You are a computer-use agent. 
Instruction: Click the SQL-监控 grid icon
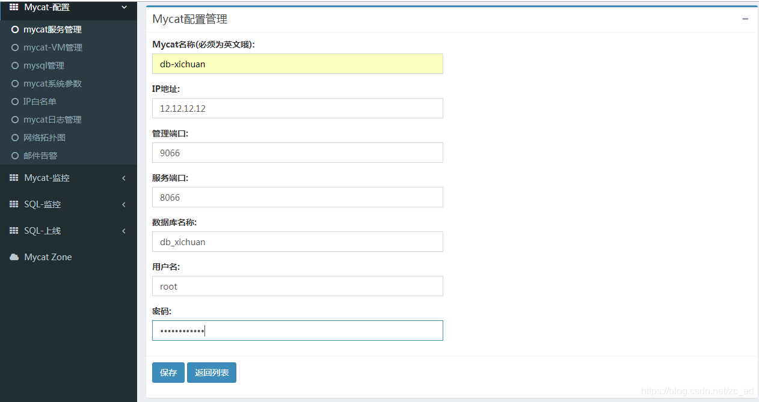[14, 204]
